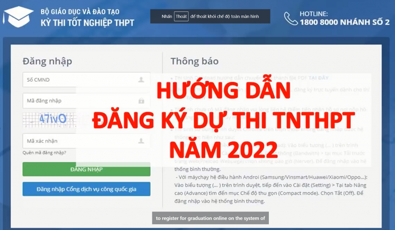Click the lock icon in Mã đăng nhập field

tap(142, 101)
